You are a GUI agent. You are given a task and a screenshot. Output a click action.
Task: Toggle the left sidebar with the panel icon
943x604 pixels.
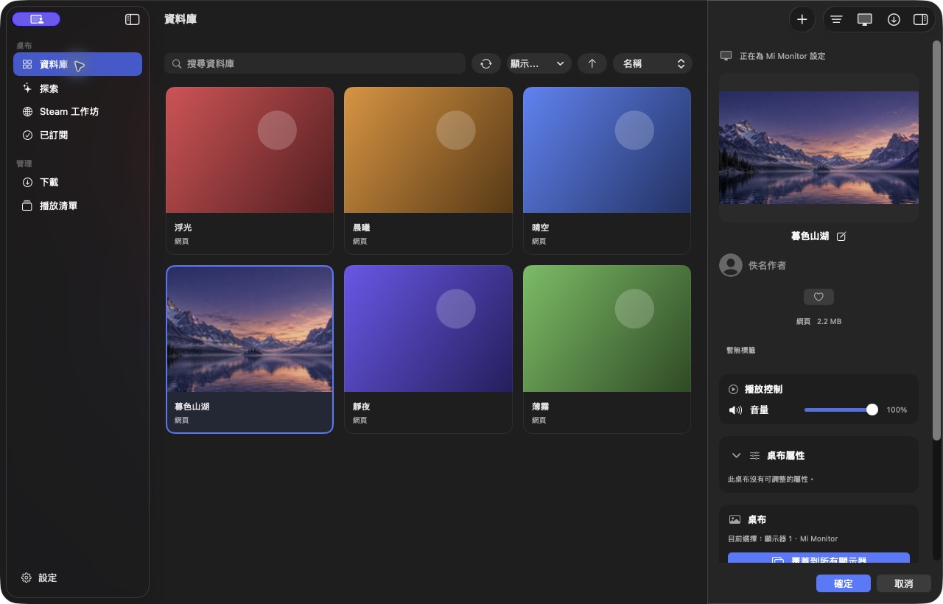(132, 19)
